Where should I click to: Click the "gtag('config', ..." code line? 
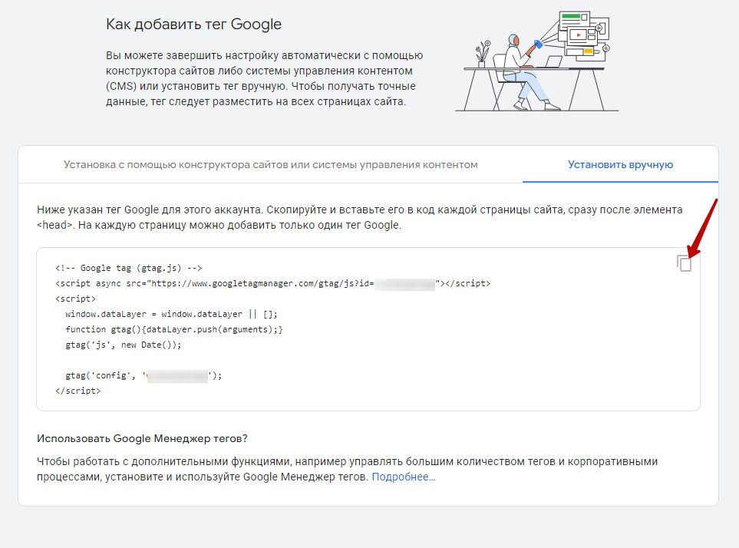click(x=144, y=375)
